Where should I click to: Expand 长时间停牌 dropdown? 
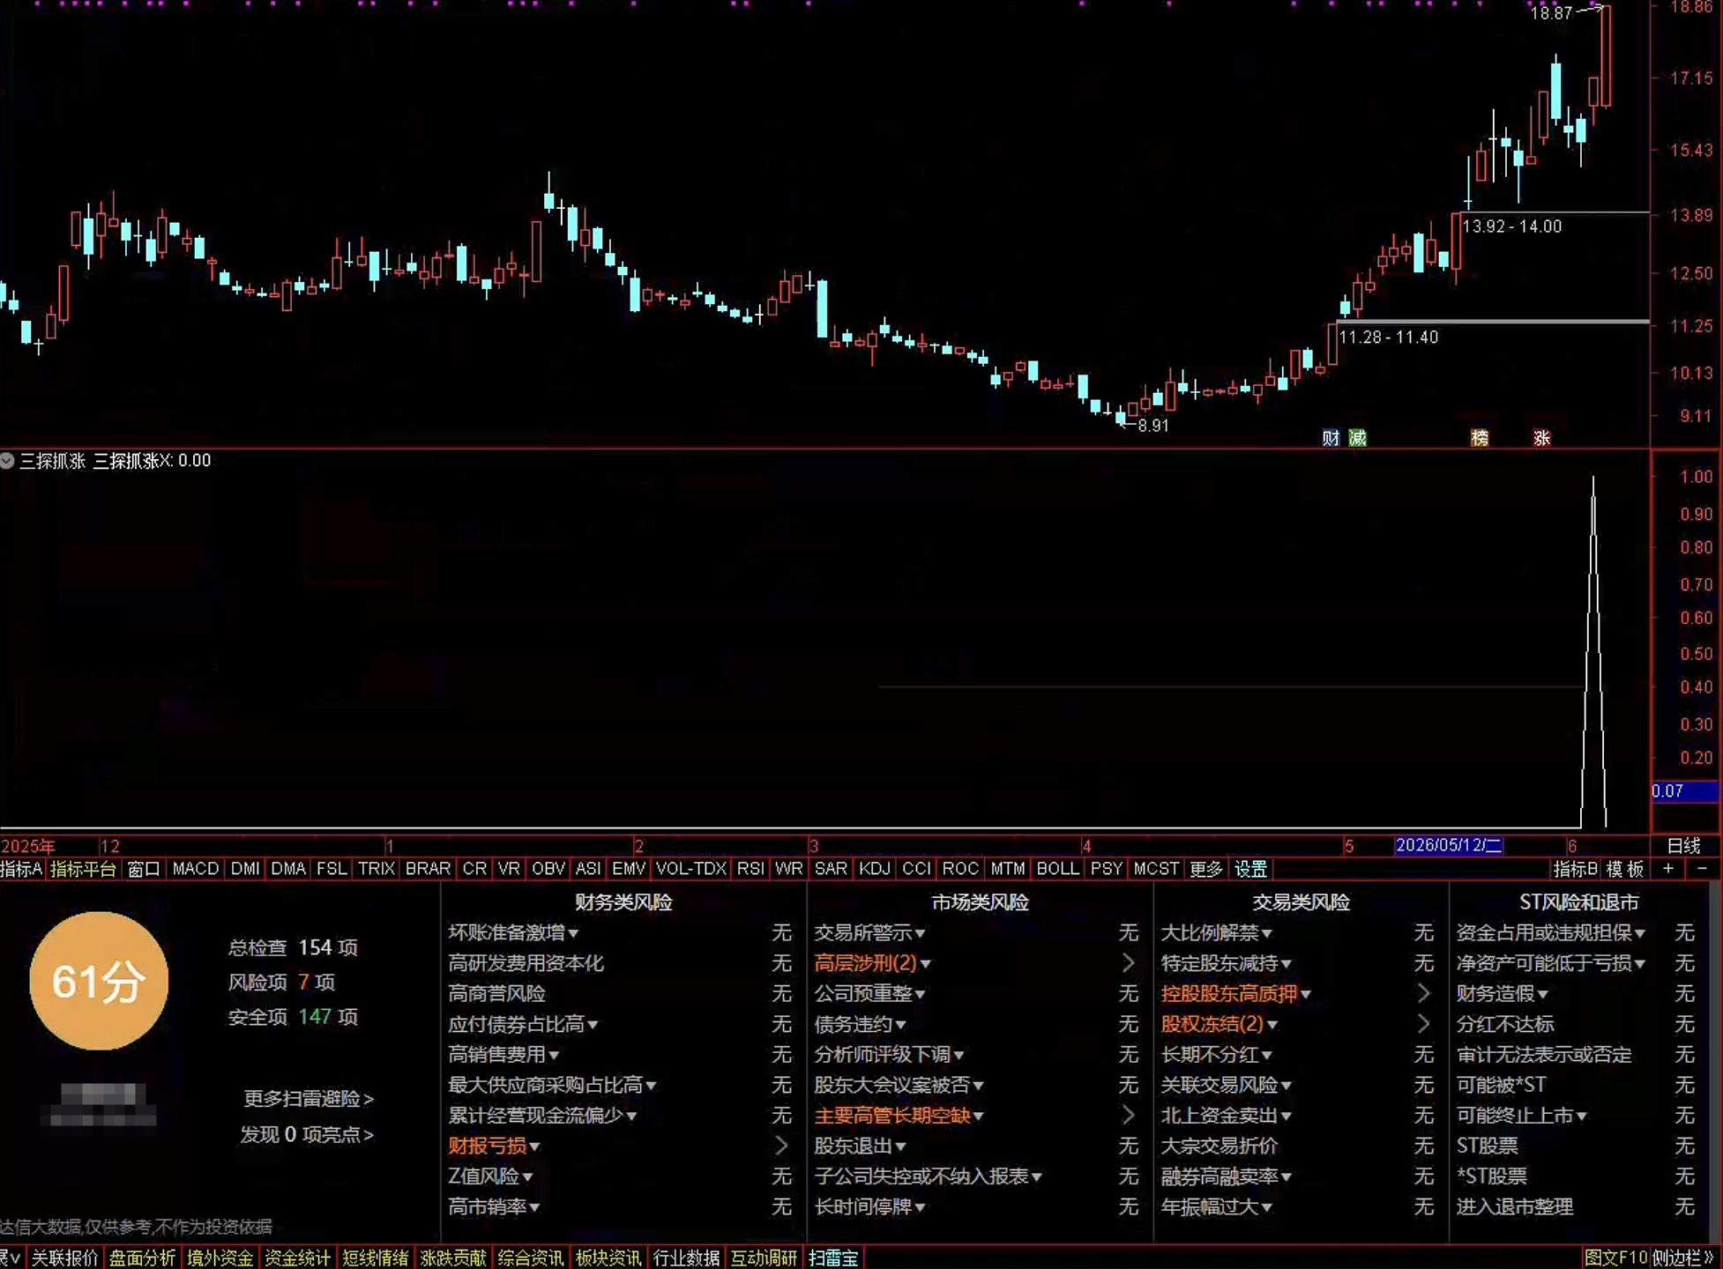pos(920,1207)
